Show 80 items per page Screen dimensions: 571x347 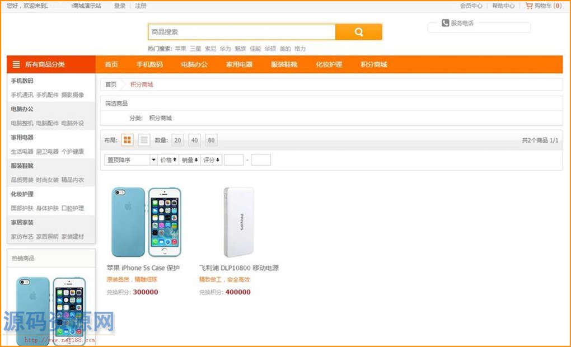pos(211,140)
